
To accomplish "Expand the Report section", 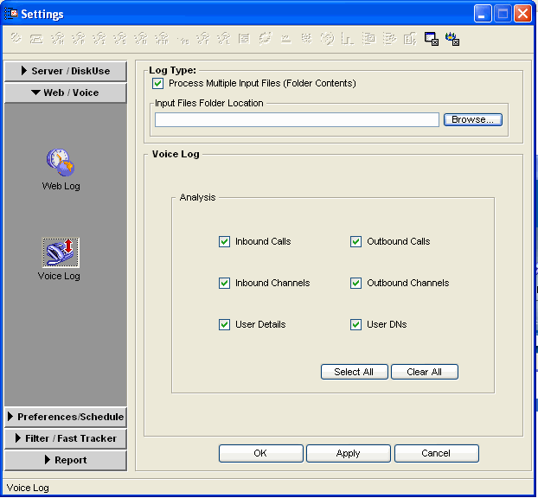I will [x=66, y=460].
